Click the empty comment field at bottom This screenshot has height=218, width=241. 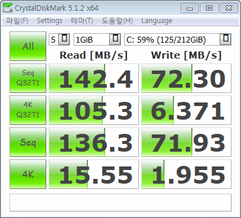(x=120, y=203)
